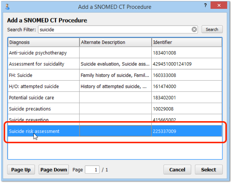Select the H/O: attempted suicide row
The width and height of the screenshot is (232, 183).
tap(115, 86)
